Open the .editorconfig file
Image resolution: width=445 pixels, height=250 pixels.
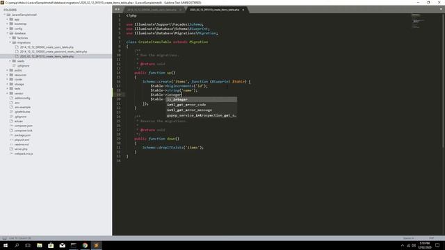[x=22, y=98]
